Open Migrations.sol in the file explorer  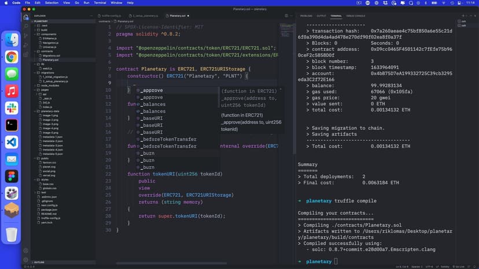[x=51, y=55]
